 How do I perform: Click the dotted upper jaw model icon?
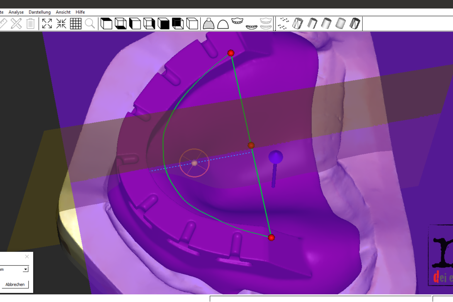(208, 23)
